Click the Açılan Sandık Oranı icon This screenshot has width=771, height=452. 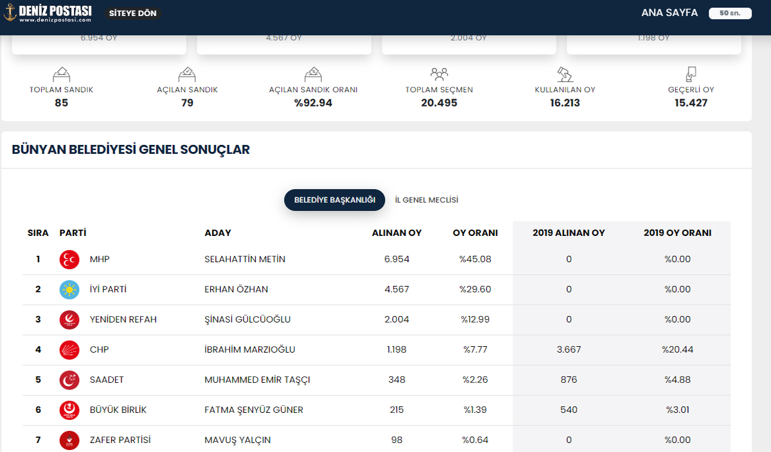click(314, 74)
